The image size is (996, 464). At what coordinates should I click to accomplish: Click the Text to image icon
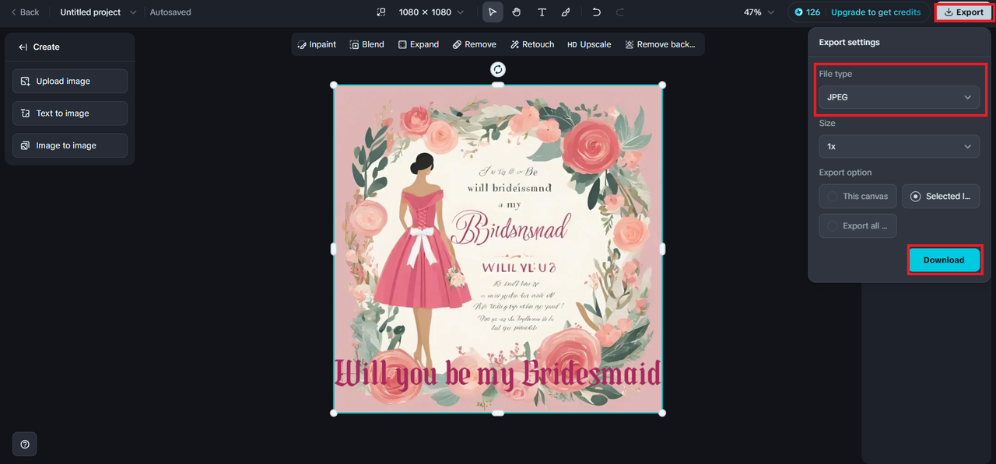pos(25,113)
